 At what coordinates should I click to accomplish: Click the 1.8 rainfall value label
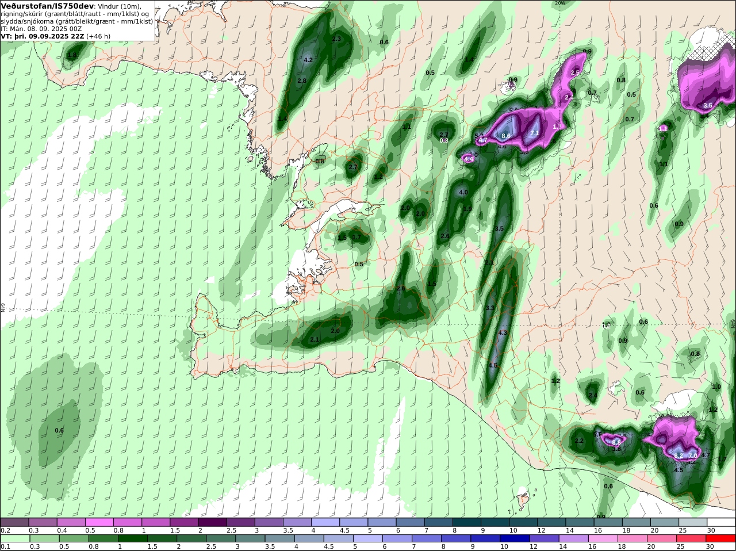72,55
